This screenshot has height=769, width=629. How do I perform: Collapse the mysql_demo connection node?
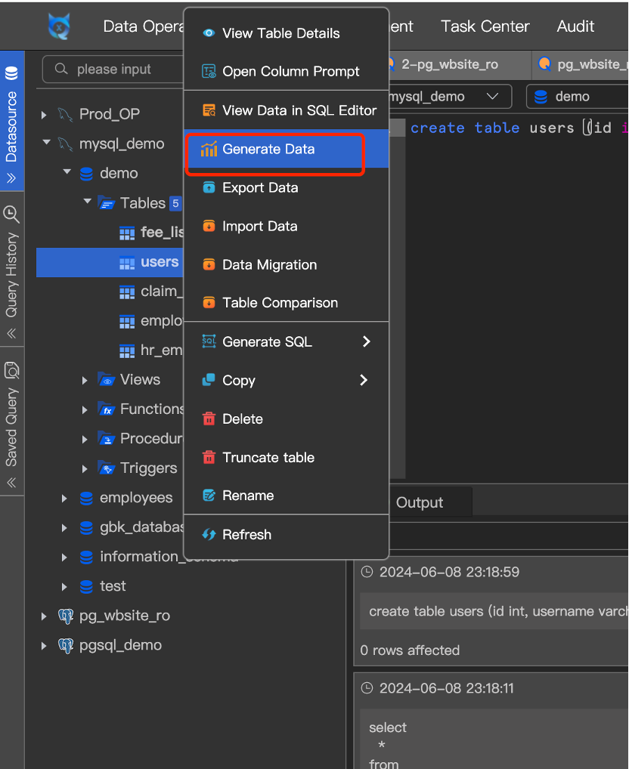tap(47, 143)
